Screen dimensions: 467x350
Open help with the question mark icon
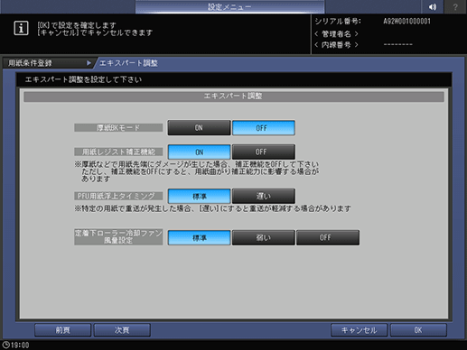455,6
